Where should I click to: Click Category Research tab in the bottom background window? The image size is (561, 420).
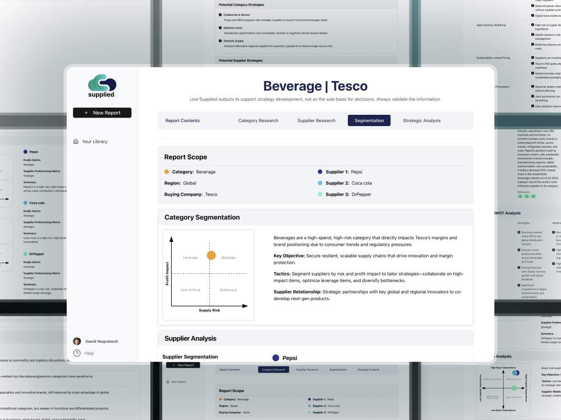pos(273,370)
